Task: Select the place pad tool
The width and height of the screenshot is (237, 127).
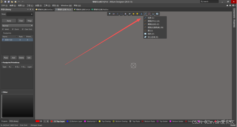Action: (134, 14)
